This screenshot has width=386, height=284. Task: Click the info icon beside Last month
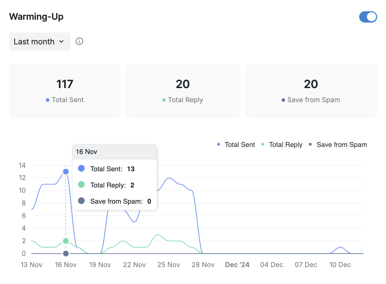click(79, 41)
